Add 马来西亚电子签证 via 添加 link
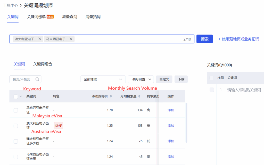The image size is (264, 165). [171, 110]
